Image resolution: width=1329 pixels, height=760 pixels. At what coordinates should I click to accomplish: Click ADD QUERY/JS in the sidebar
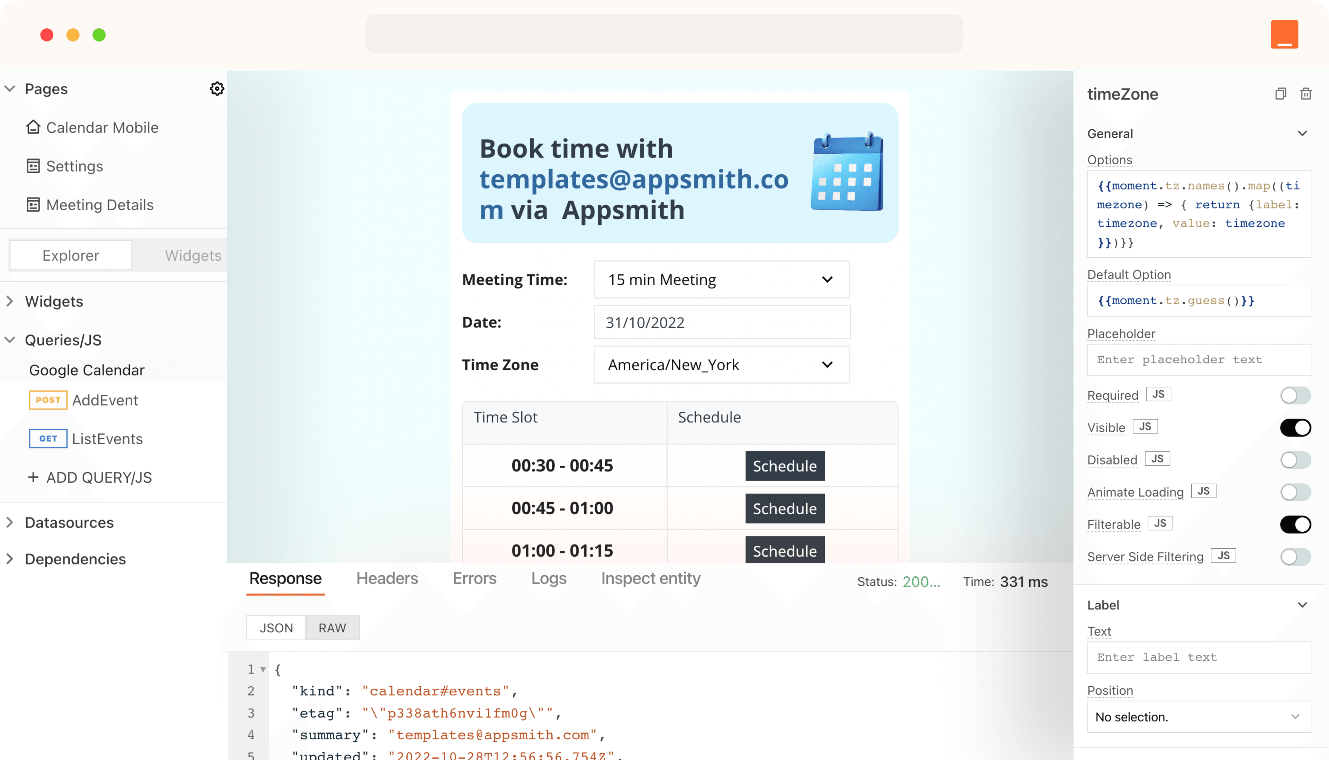tap(90, 477)
